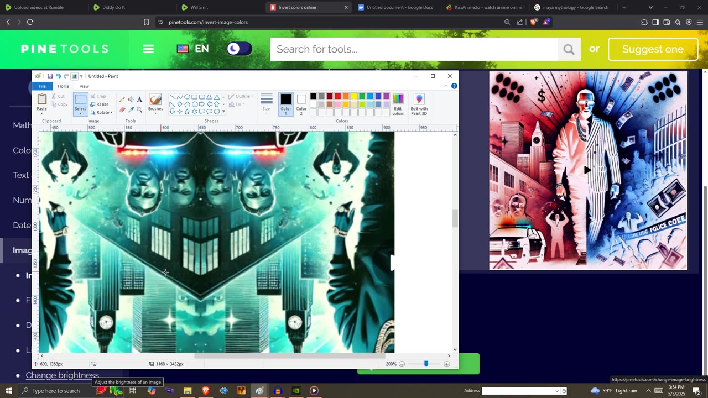Pick the five-point star shape
Image resolution: width=708 pixels, height=398 pixels.
pos(187,111)
